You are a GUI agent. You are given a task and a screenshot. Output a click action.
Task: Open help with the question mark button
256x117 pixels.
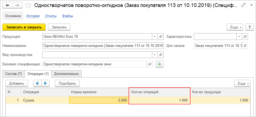(250, 27)
